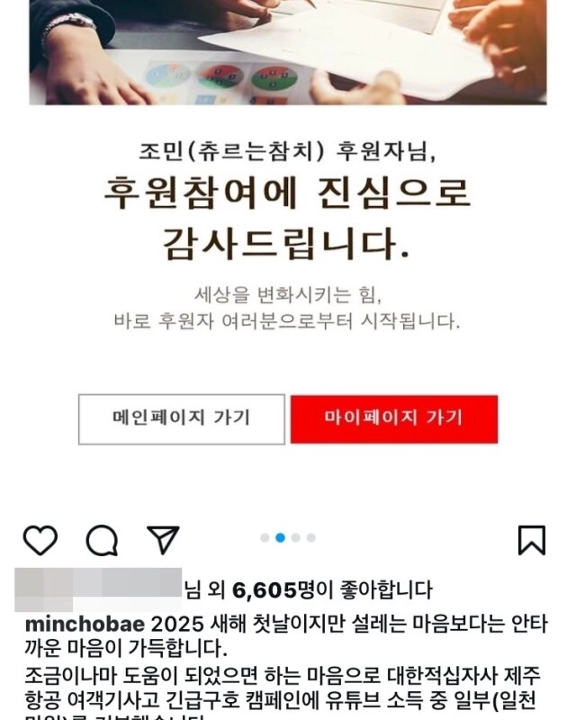Tap the 후원참여에 진심으로 감사드립니다 heading
The height and width of the screenshot is (720, 576).
tap(286, 220)
